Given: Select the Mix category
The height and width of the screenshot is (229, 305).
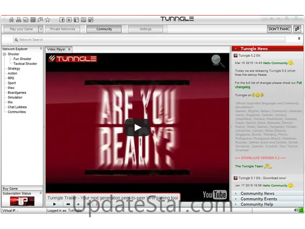Looking at the screenshot, I should click(10, 102).
